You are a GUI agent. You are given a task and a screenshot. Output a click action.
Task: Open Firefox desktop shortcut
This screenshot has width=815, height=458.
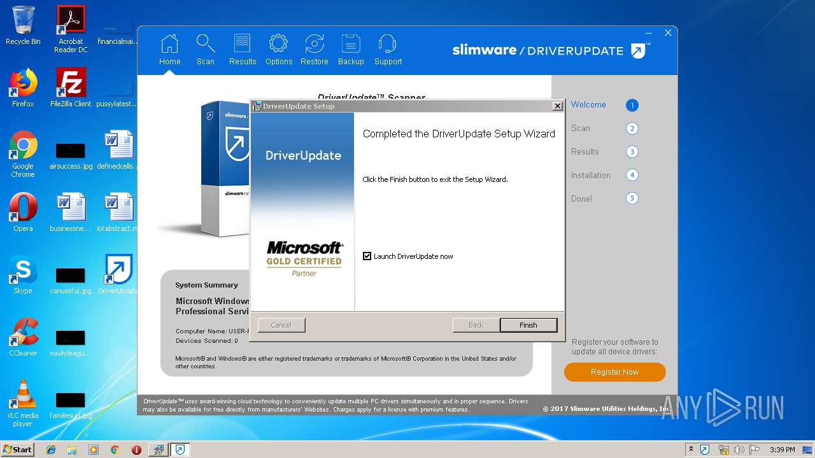coord(23,88)
